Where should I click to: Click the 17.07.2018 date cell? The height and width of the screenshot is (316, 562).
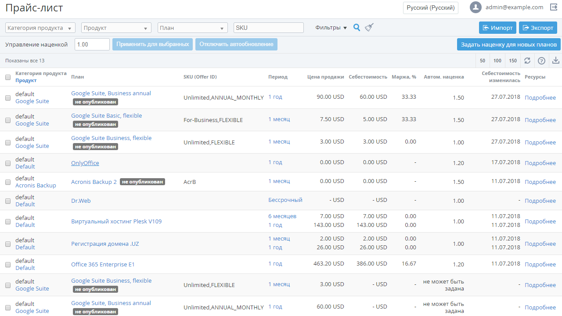click(506, 162)
